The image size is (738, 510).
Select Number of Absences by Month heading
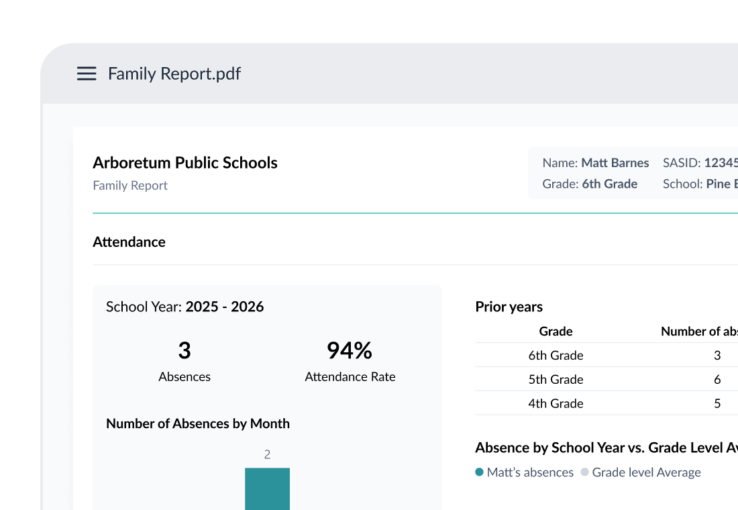[x=198, y=423]
